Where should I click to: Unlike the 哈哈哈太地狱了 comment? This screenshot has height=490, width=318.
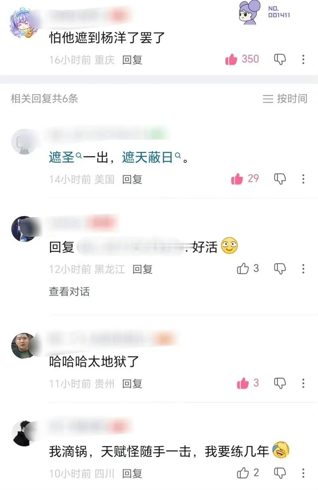243,383
